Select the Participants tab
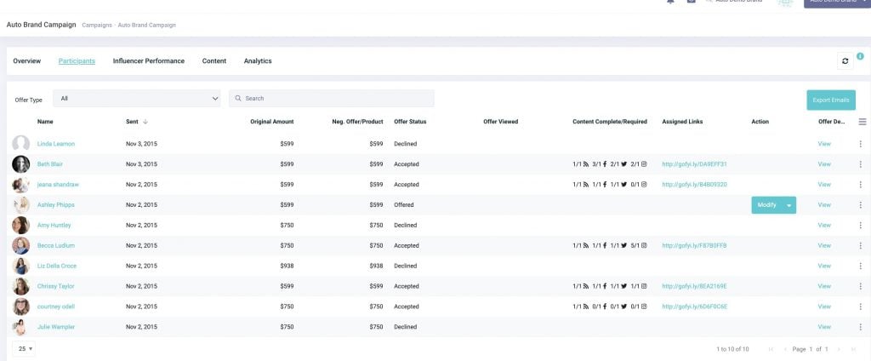The image size is (871, 361). (77, 61)
